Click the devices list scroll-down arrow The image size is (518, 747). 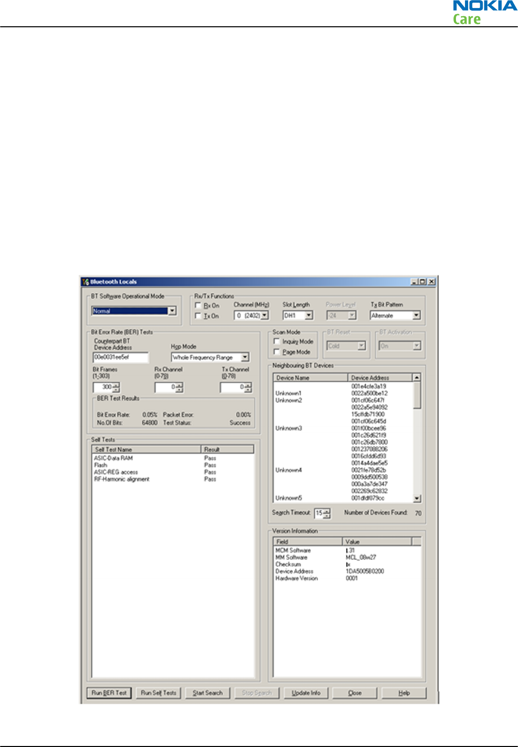(x=417, y=499)
